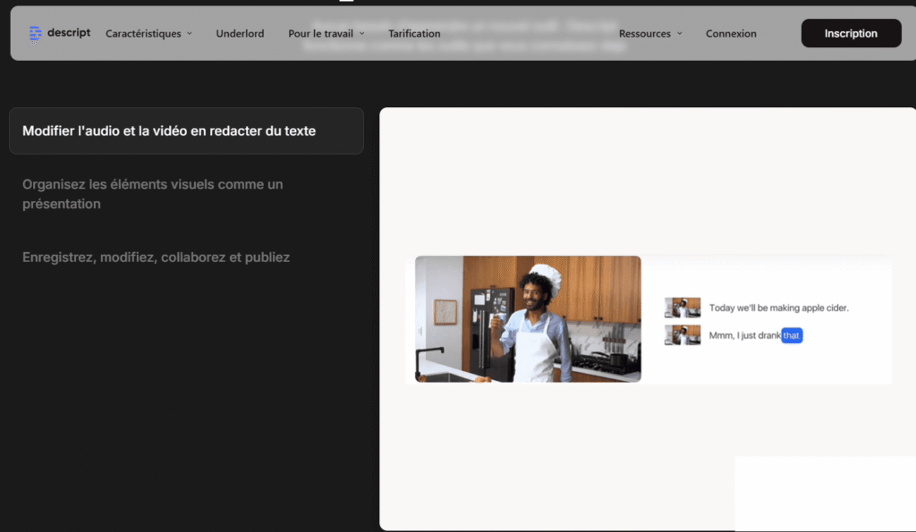Click the descript wordmark text

[x=70, y=33]
